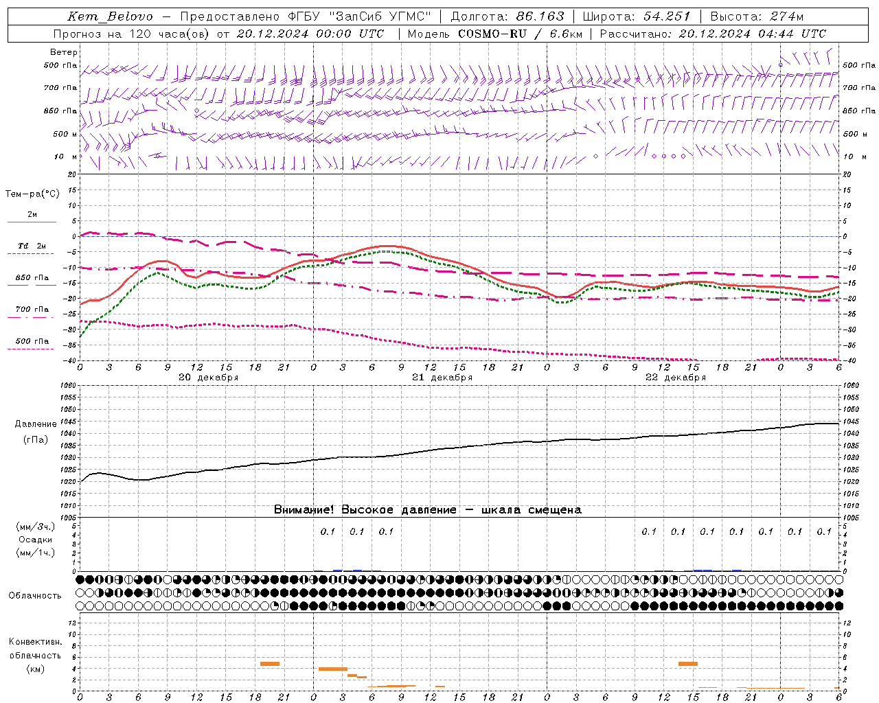The height and width of the screenshot is (703, 879).
Task: Click the (мм/1ч.) precipitation unit label
Action: coord(36,553)
